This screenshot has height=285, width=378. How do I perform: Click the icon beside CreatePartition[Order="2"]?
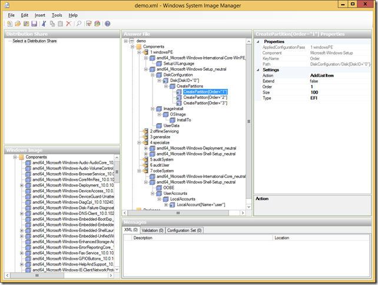click(x=178, y=97)
